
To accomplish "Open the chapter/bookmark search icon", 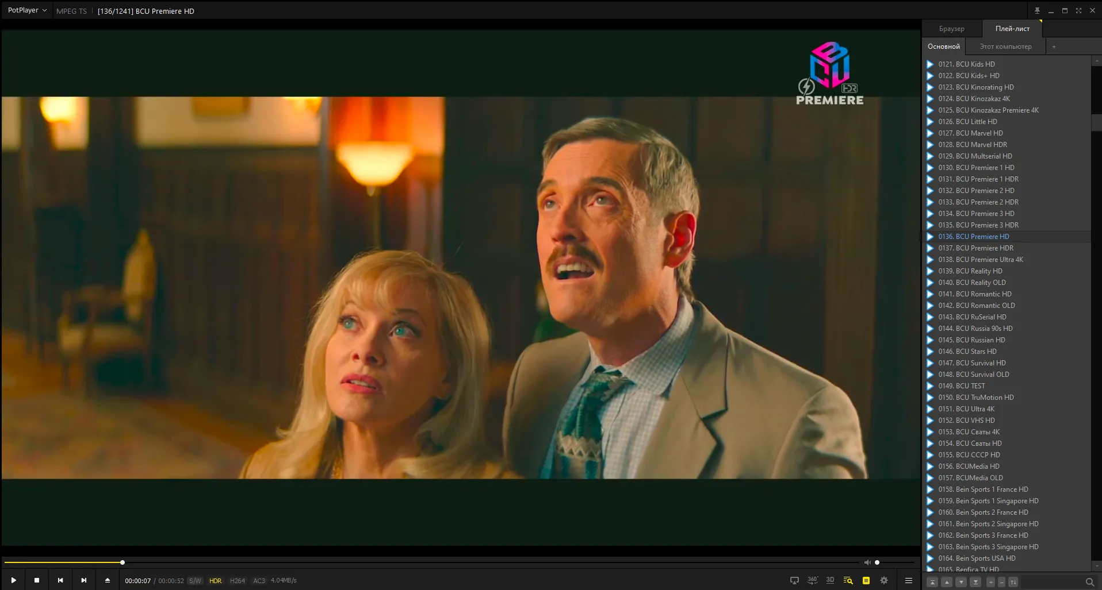I will tap(848, 580).
